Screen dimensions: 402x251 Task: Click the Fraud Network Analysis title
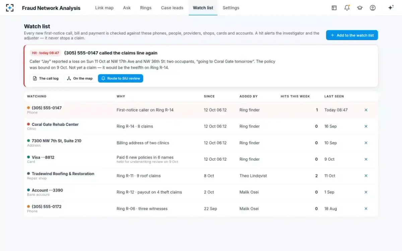(x=51, y=8)
